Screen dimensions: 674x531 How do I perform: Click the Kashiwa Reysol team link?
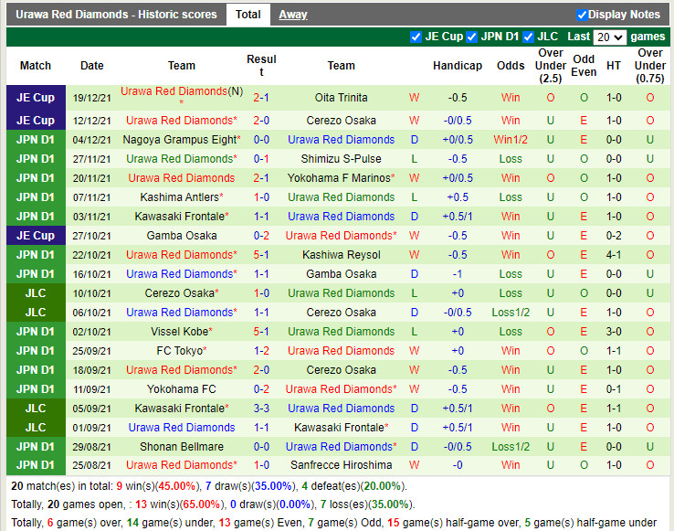click(341, 255)
